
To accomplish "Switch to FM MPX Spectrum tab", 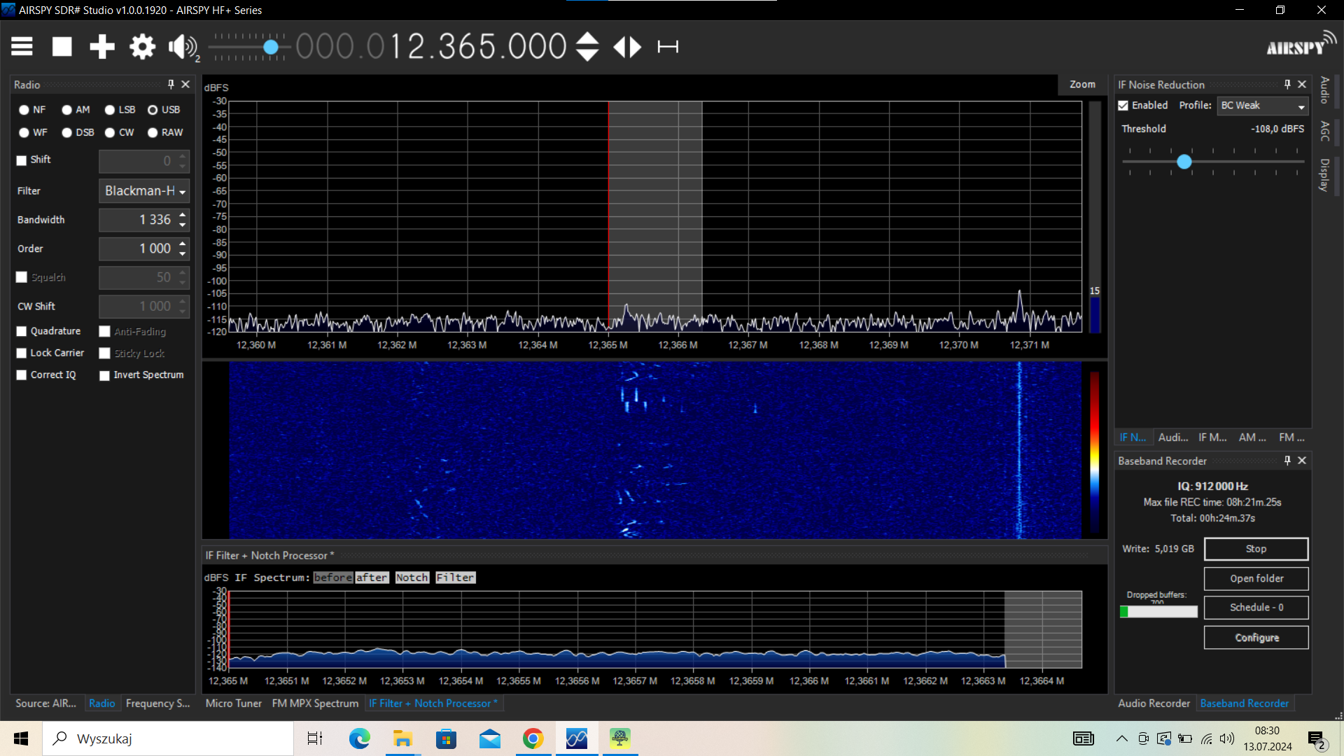I will (315, 703).
